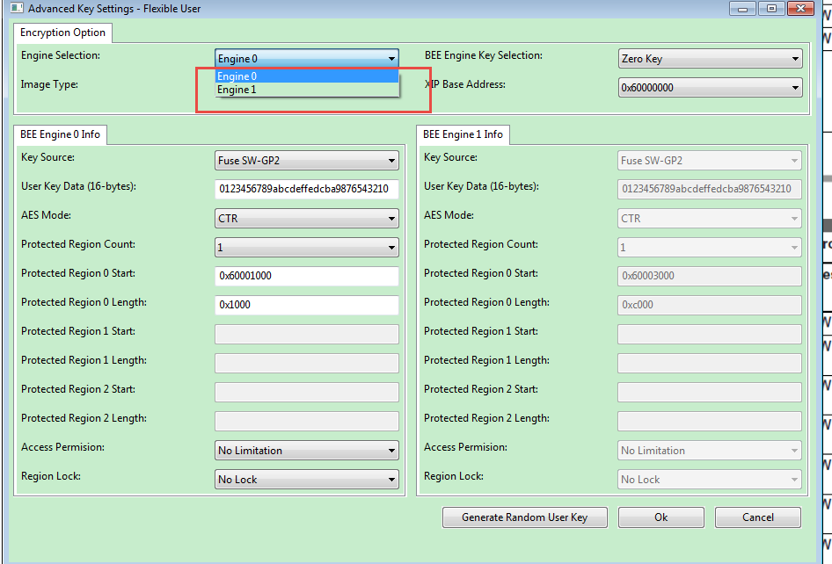Image resolution: width=832 pixels, height=564 pixels.
Task: Open the BEE Engine Key Selection dropdown
Action: click(x=710, y=58)
